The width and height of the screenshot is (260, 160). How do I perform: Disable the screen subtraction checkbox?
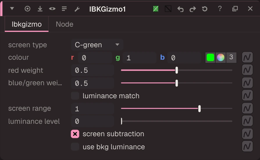click(x=75, y=134)
